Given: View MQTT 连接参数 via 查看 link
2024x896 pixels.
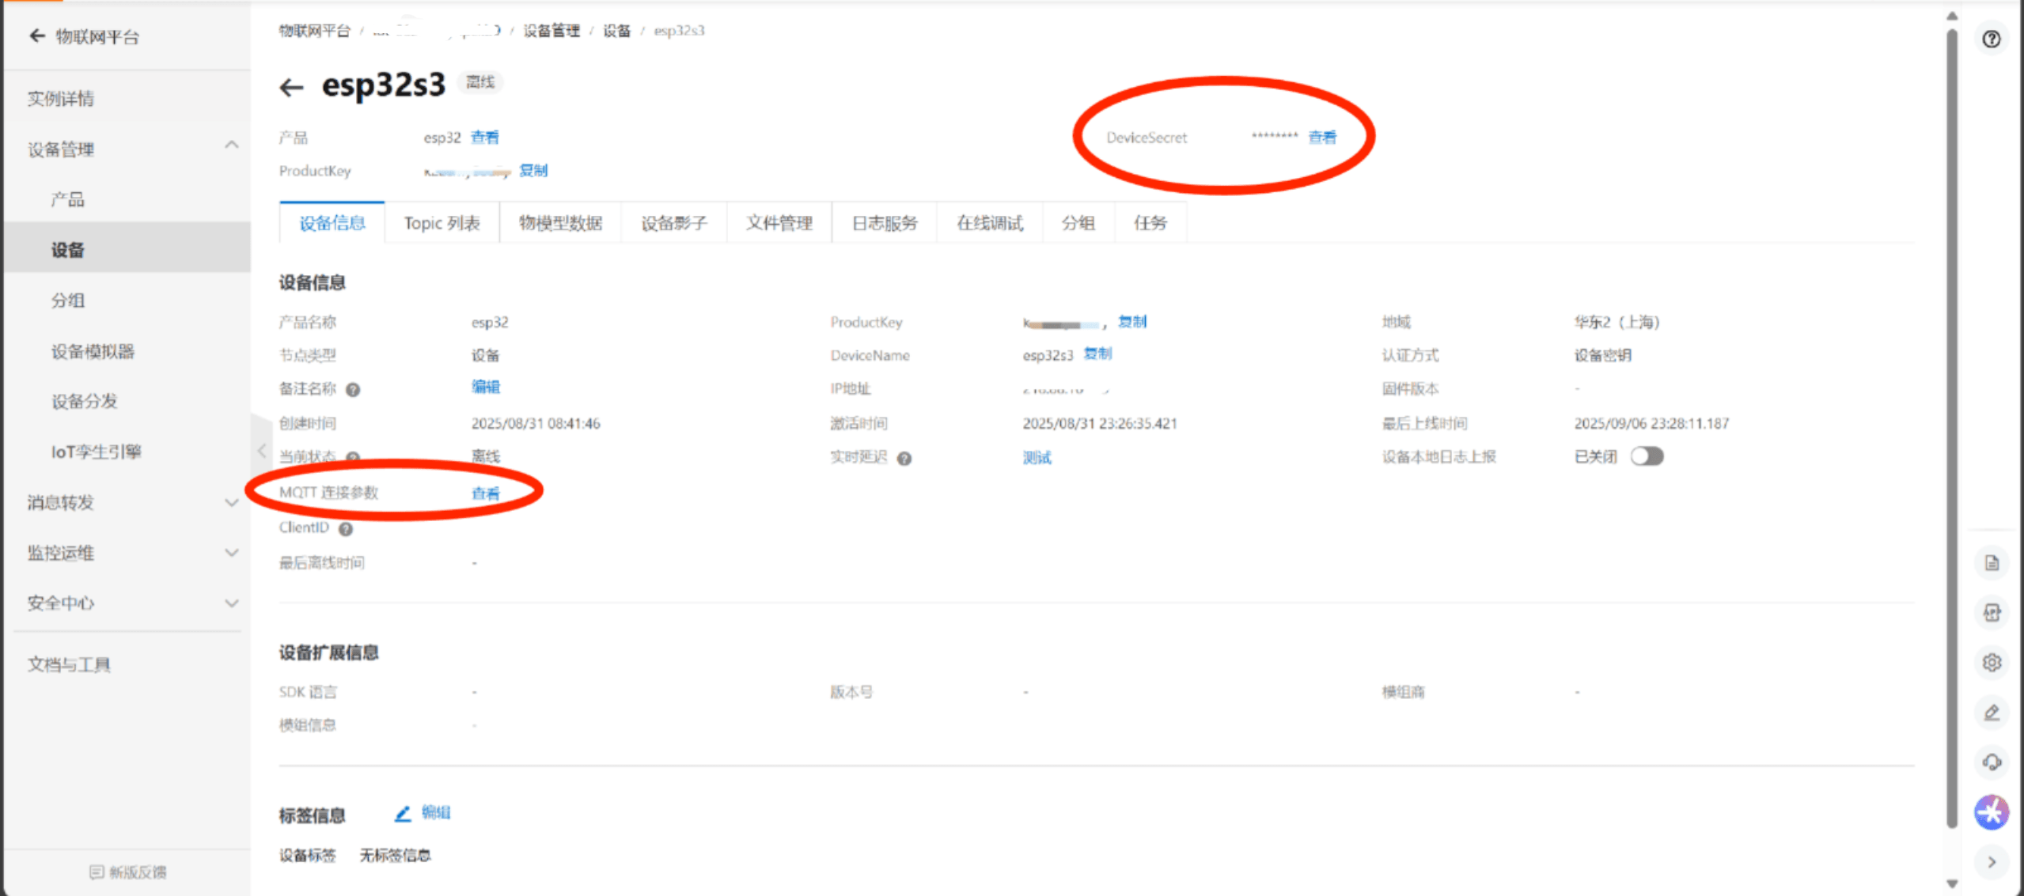Looking at the screenshot, I should (x=485, y=493).
